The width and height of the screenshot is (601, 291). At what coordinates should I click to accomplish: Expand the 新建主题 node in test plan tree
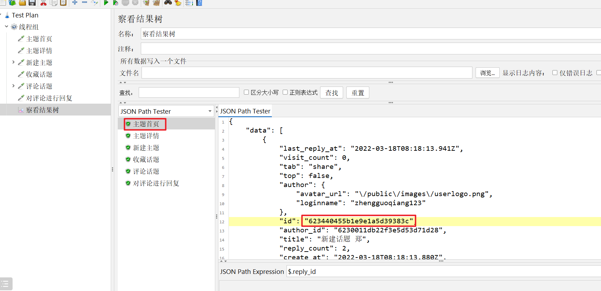tap(13, 62)
